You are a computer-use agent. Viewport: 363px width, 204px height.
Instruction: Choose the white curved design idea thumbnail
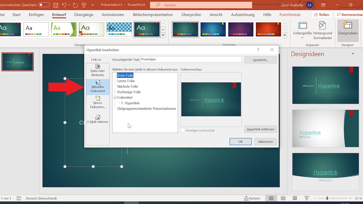[x=325, y=128]
